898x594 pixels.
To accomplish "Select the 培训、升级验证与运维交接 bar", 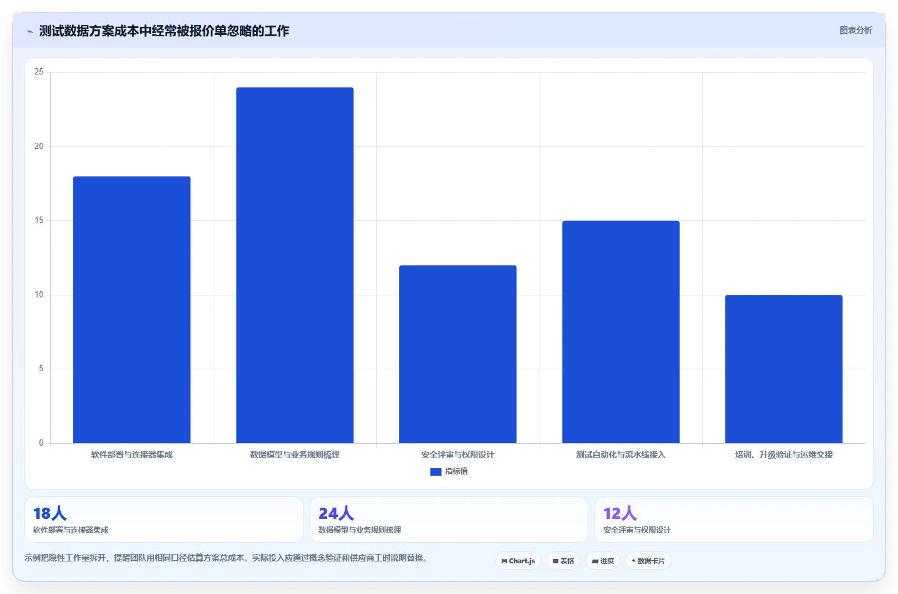I will click(784, 369).
